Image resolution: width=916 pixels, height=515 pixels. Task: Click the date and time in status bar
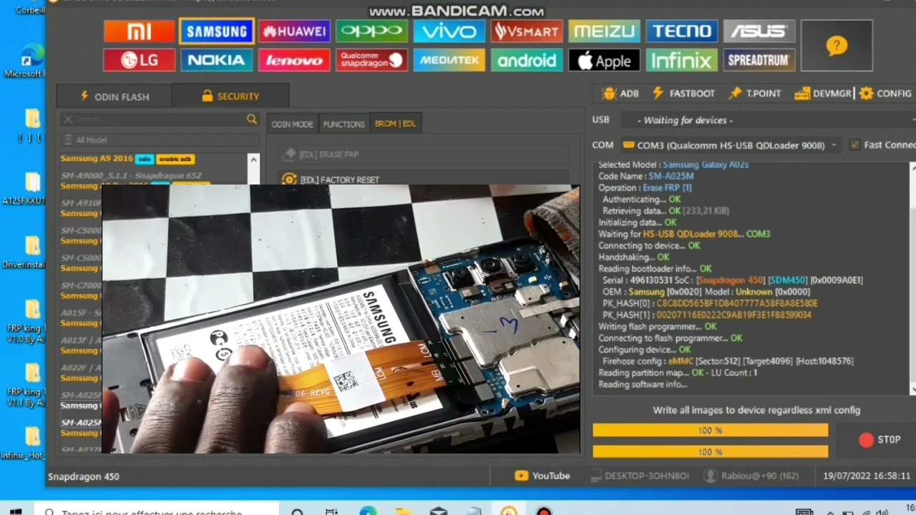point(867,476)
